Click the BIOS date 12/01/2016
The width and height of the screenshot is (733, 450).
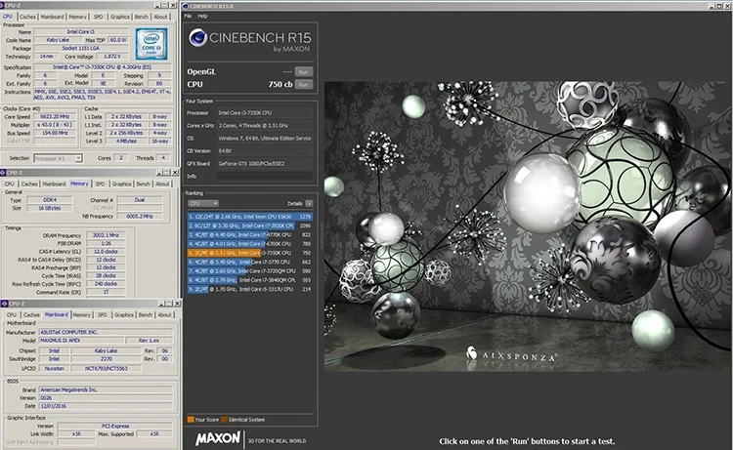click(106, 407)
